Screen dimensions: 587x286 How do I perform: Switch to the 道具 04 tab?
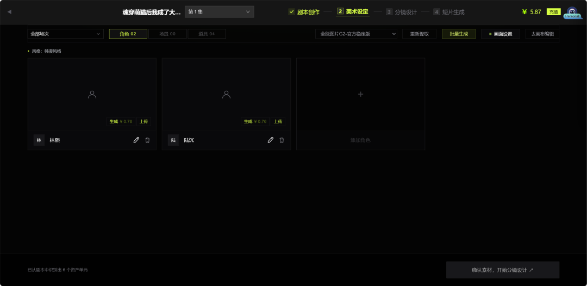207,34
